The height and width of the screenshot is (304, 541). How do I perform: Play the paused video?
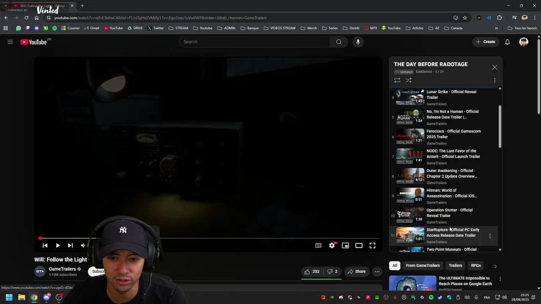click(x=58, y=245)
